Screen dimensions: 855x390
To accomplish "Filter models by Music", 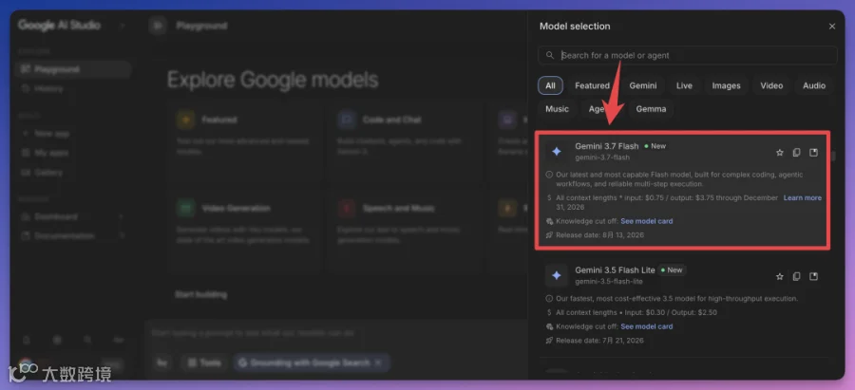I will (557, 109).
